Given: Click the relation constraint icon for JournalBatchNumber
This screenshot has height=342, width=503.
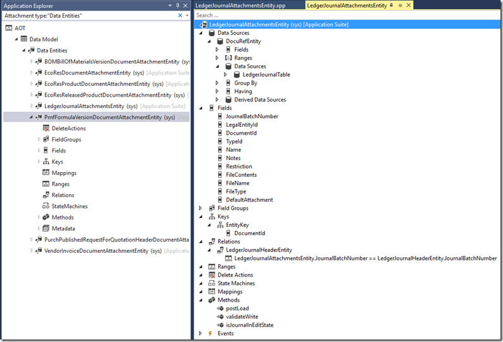Looking at the screenshot, I should point(228,258).
